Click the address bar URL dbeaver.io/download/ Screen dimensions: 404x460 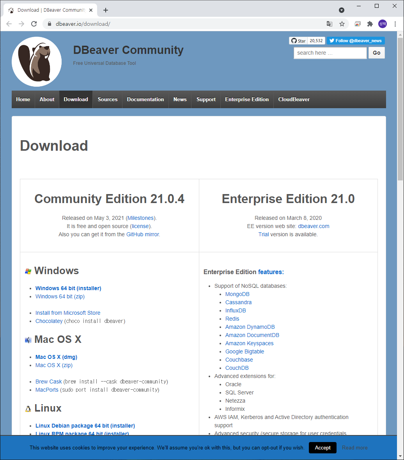pos(83,24)
